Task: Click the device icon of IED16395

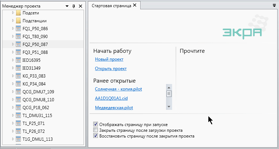Action: click(18, 60)
